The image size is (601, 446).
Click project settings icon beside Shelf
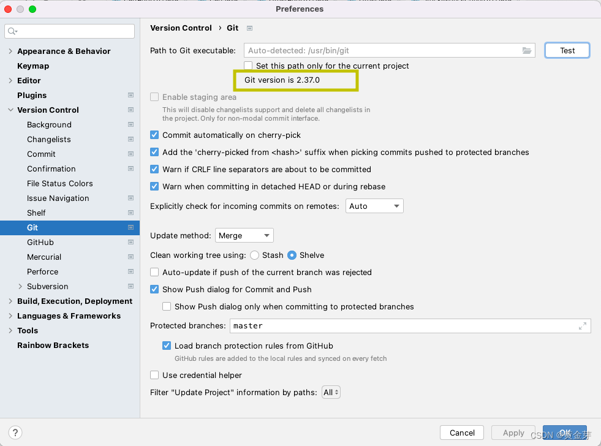(x=130, y=213)
